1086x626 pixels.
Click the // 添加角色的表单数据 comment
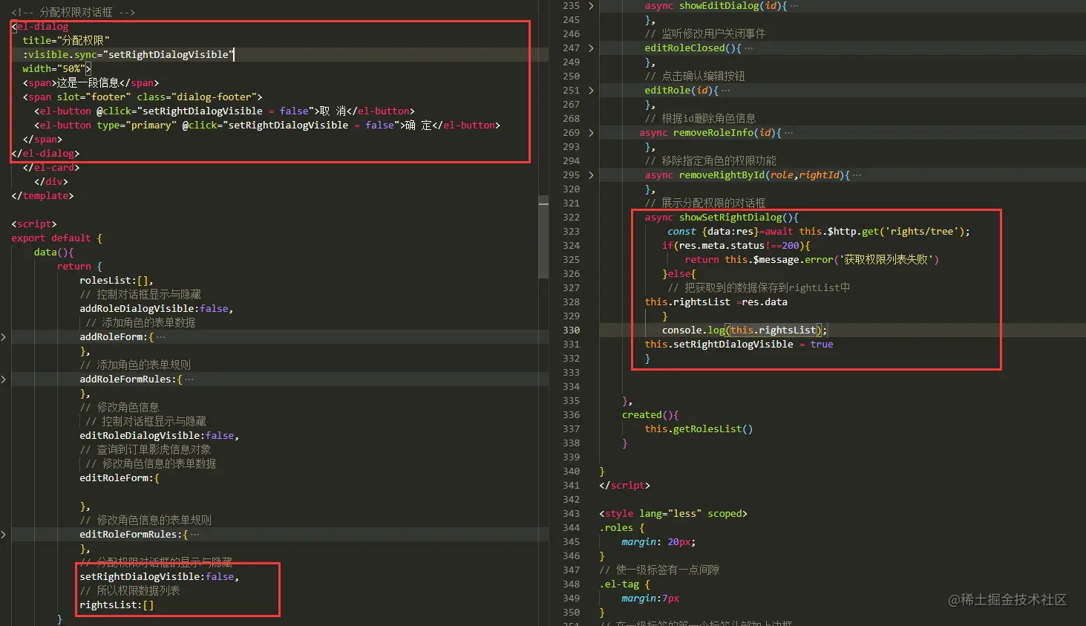click(x=140, y=322)
